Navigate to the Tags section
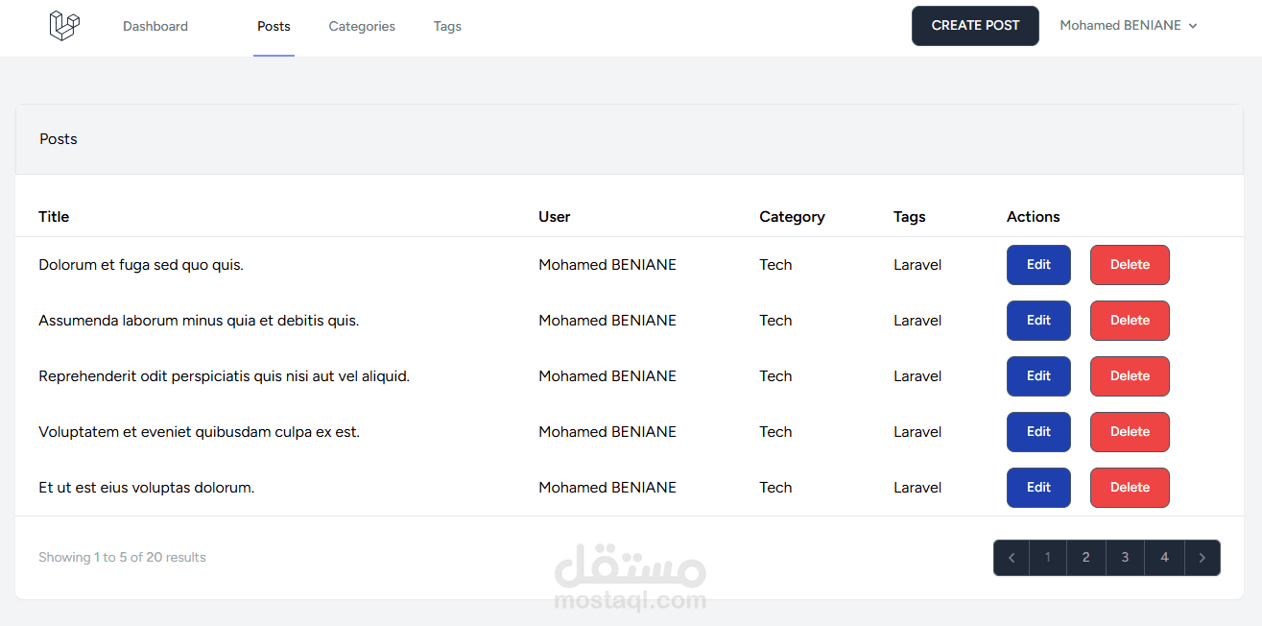 (x=447, y=26)
